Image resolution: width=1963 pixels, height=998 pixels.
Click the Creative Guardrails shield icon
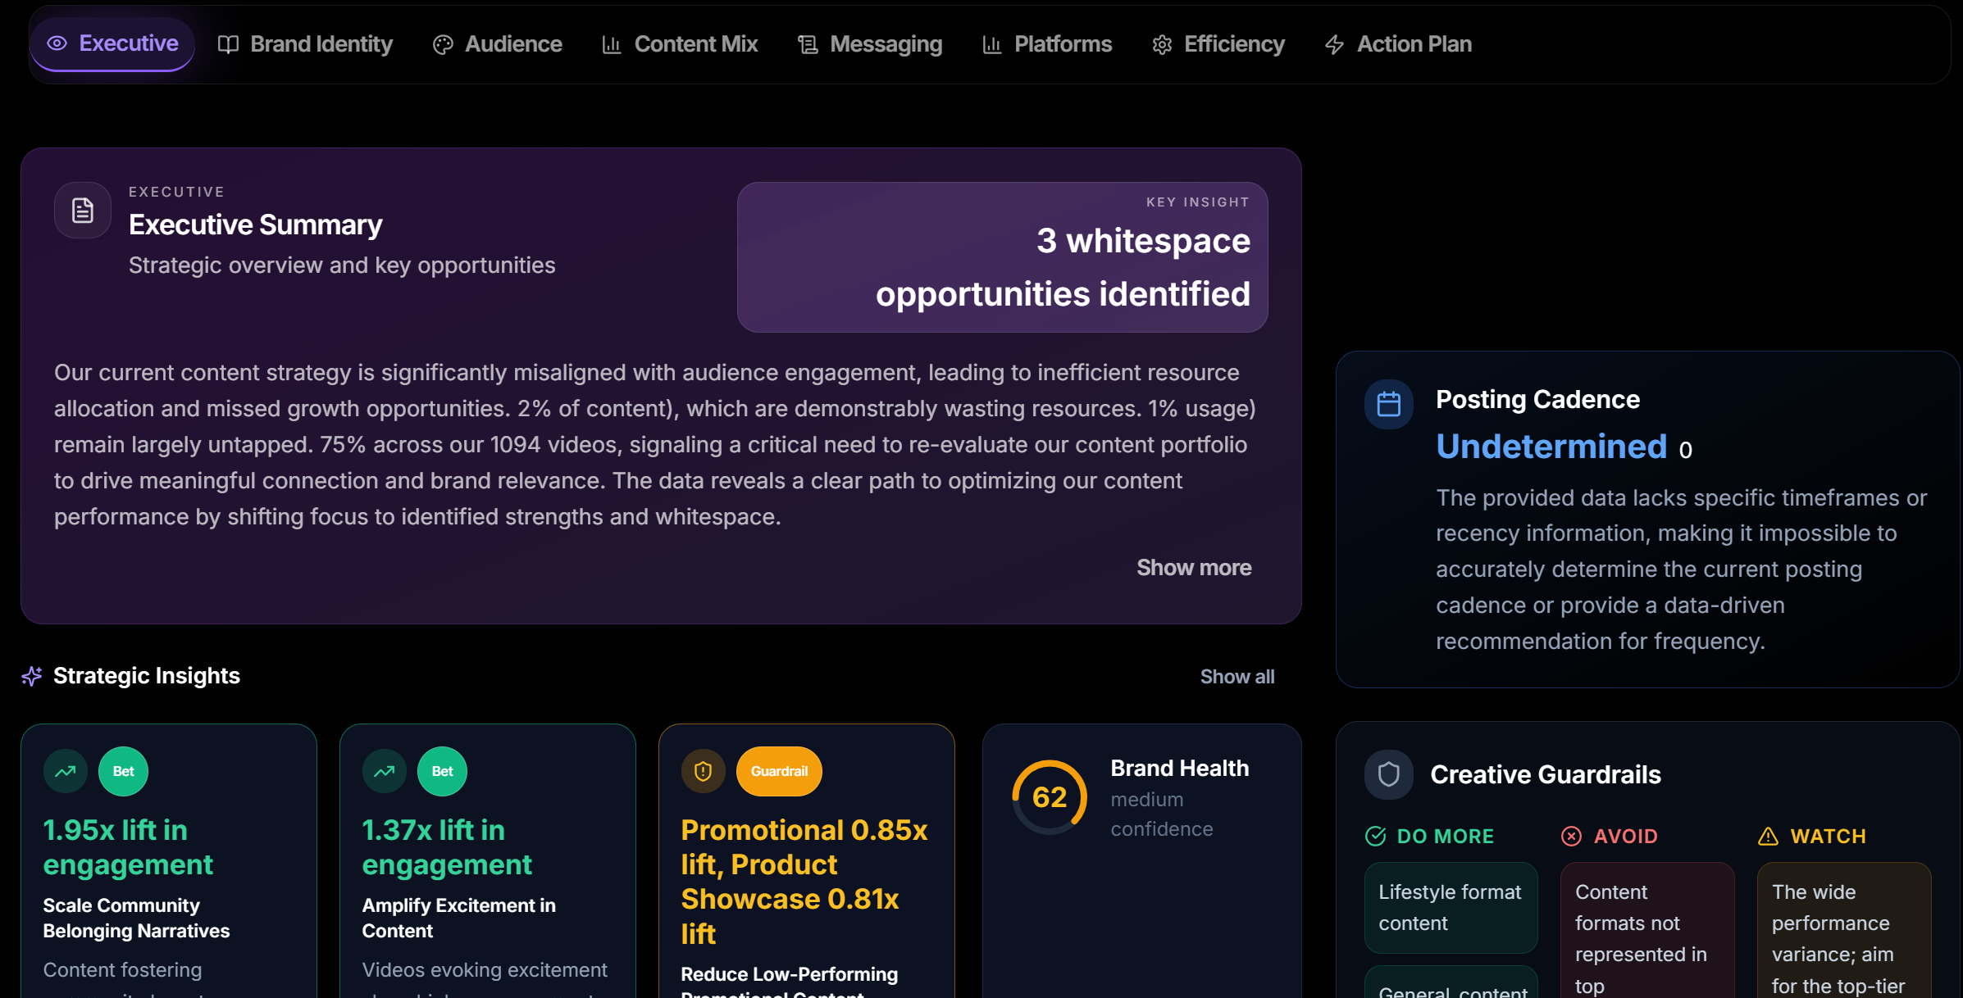tap(1388, 773)
